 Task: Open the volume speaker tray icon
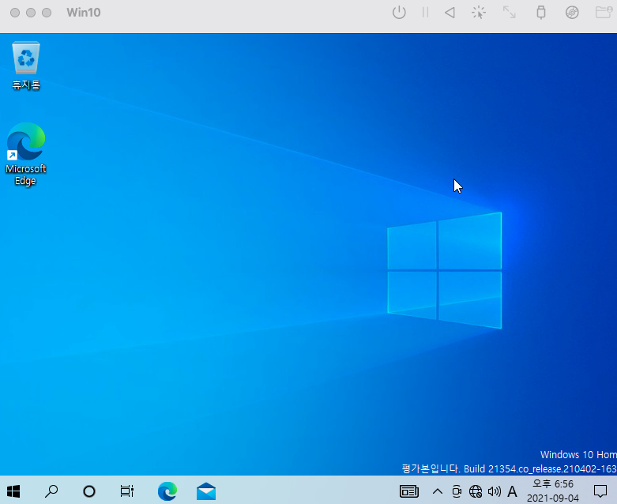(495, 491)
